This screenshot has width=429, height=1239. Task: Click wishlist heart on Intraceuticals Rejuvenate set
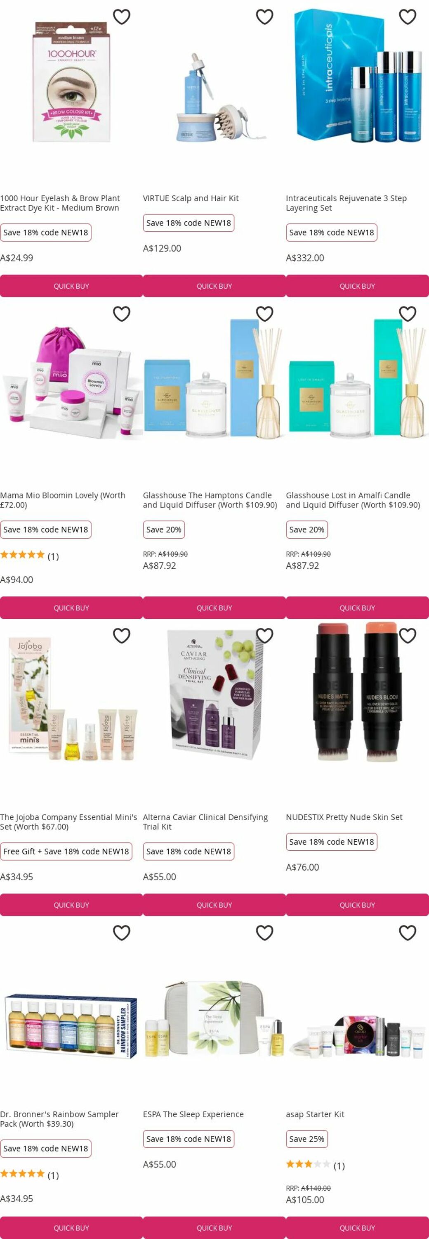408,17
